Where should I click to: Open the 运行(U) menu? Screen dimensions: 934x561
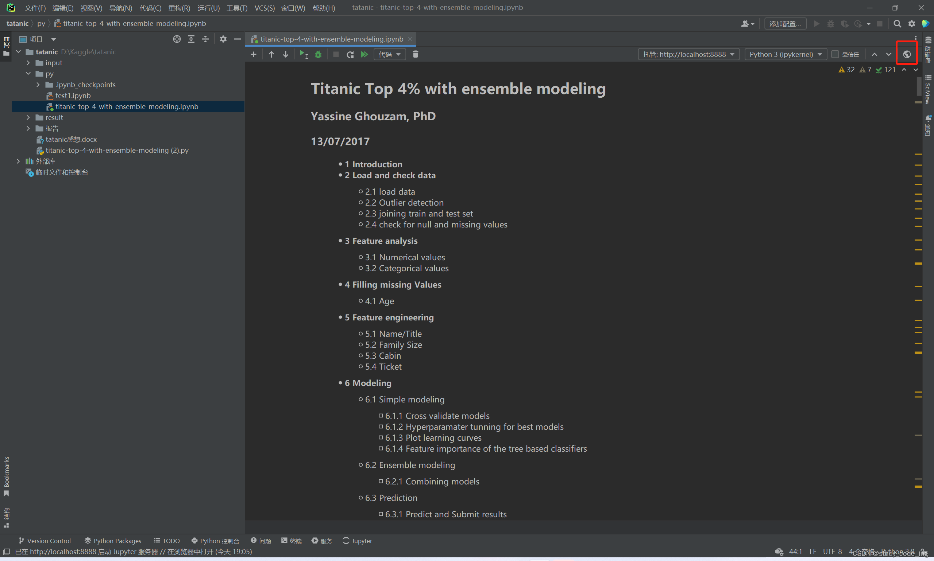[x=208, y=8]
